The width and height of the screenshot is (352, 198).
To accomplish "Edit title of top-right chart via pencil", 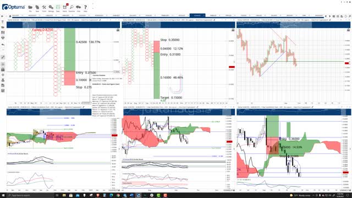I will pos(330,20).
